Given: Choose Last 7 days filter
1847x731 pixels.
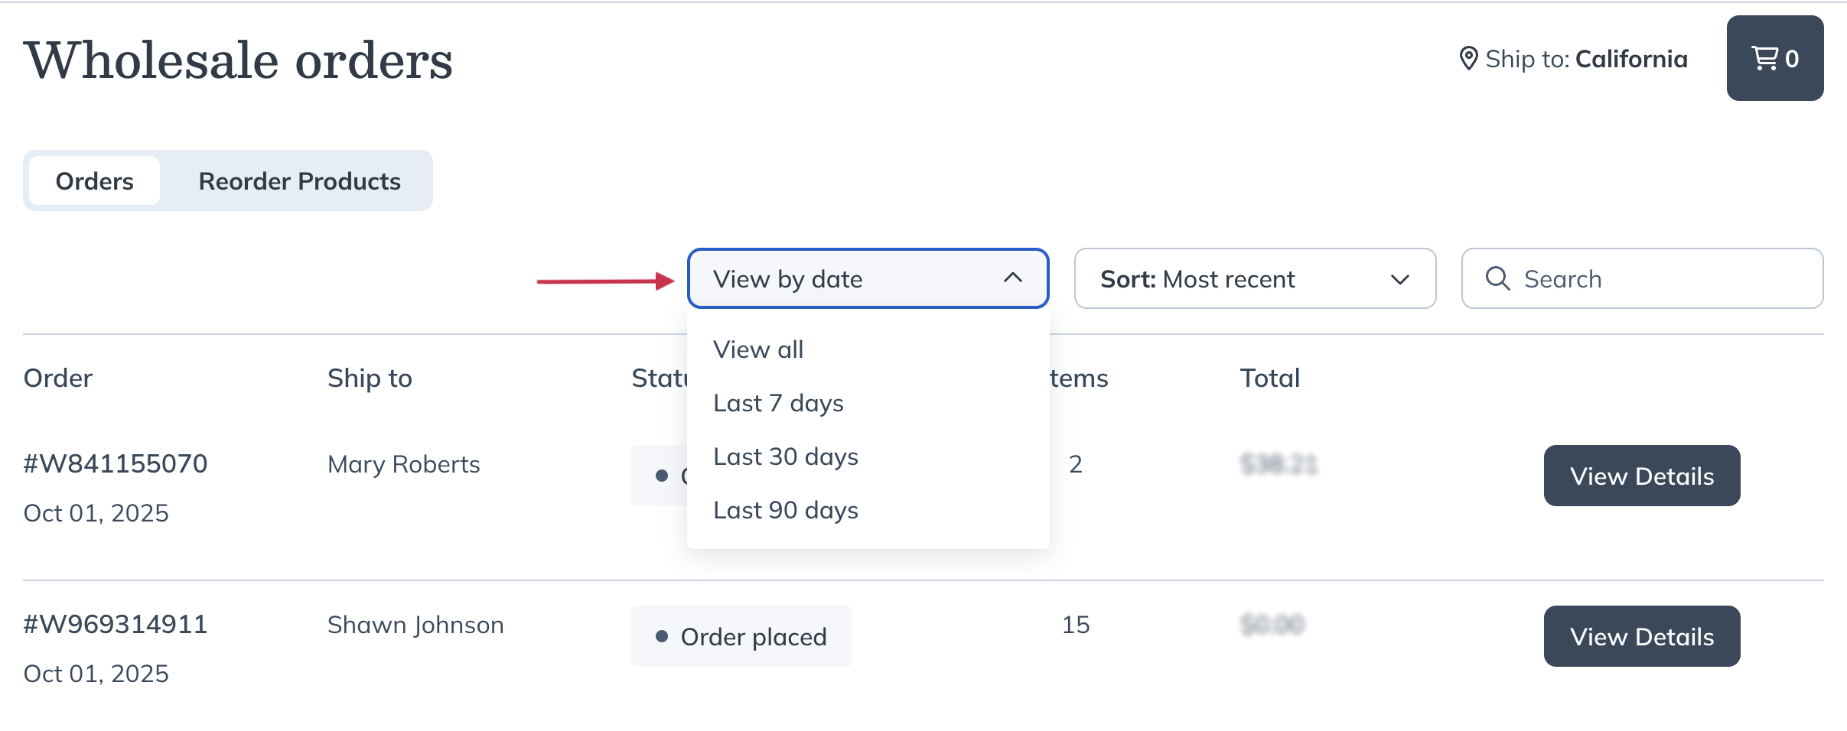Looking at the screenshot, I should coord(778,403).
